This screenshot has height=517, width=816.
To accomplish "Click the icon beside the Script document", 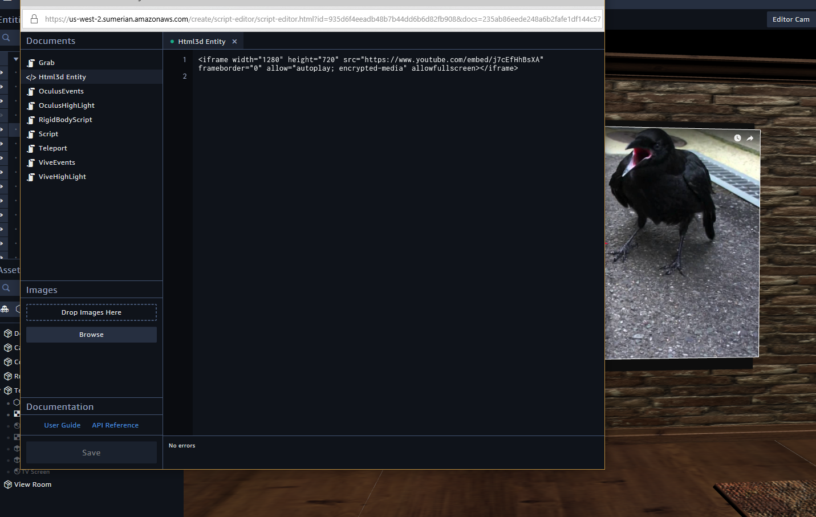I will click(x=31, y=134).
